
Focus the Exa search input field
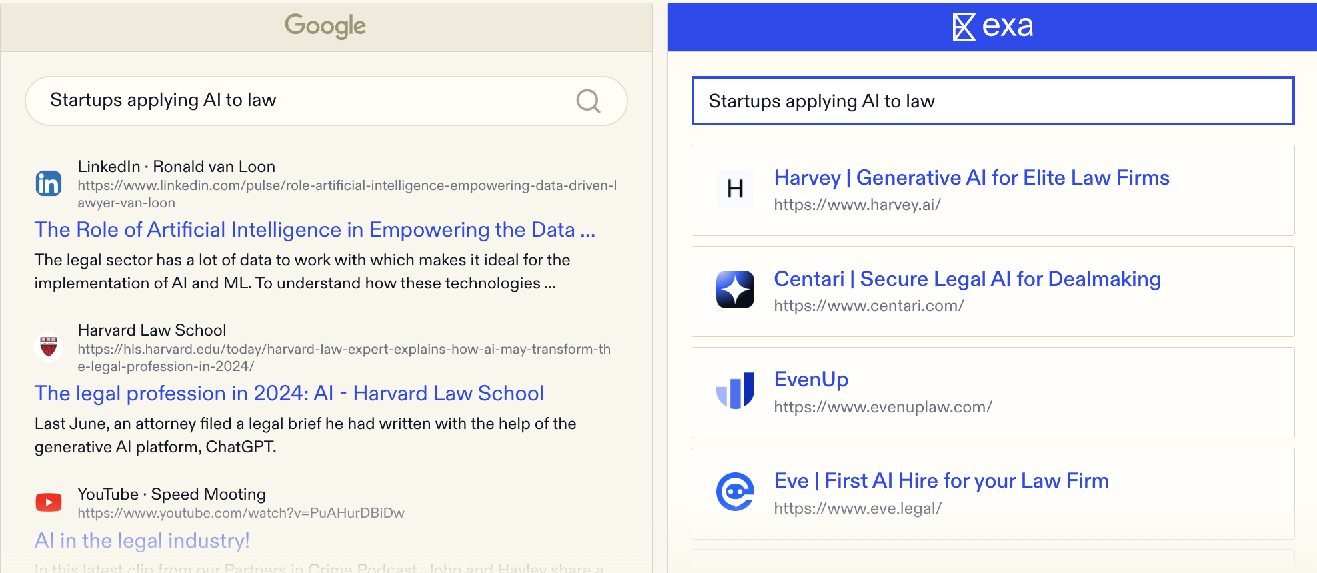coord(993,101)
